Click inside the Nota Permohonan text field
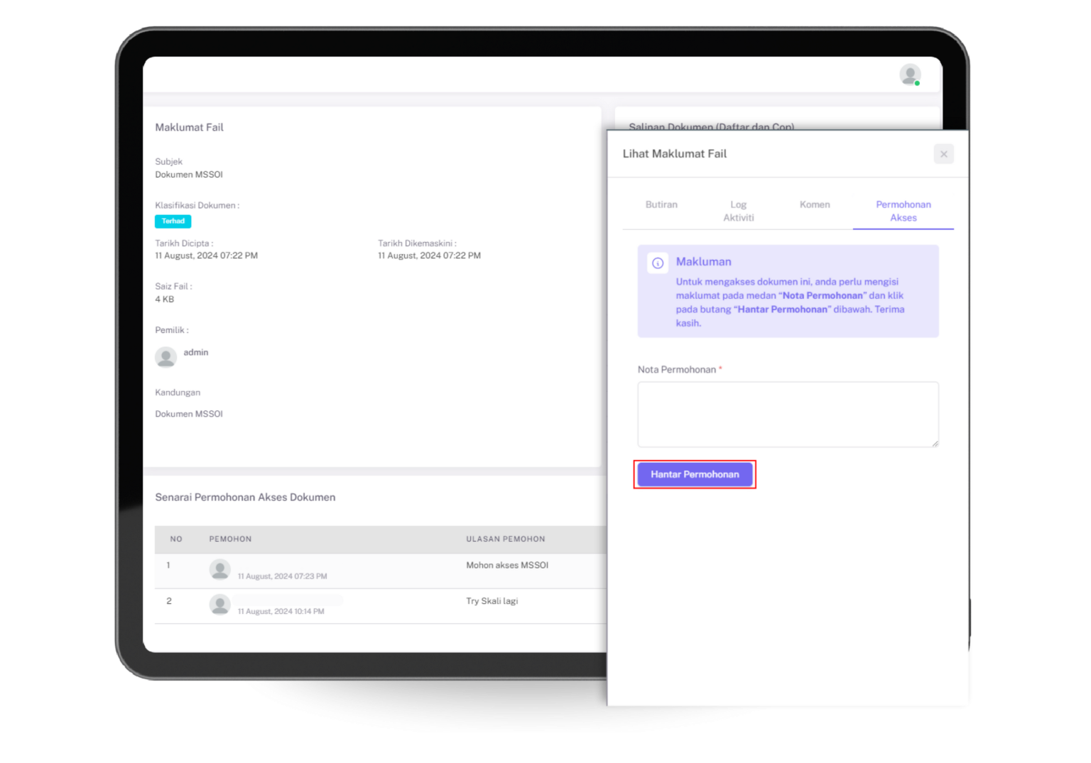1091x763 pixels. (787, 414)
